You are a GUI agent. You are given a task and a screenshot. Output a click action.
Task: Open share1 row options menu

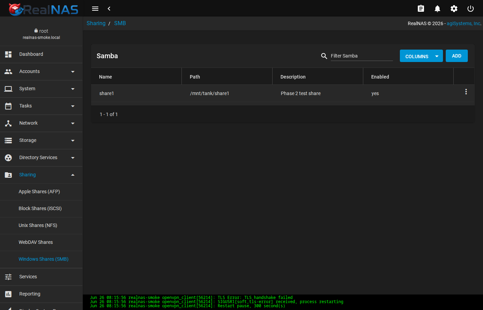[466, 92]
